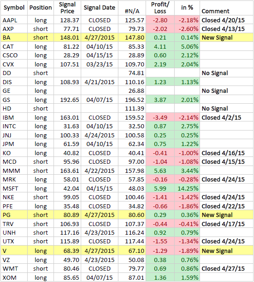
Task: Select the 128.37 signal price cell
Action: click(67, 20)
